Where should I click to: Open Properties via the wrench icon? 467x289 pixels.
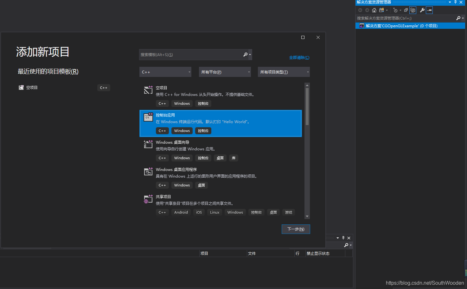click(423, 10)
